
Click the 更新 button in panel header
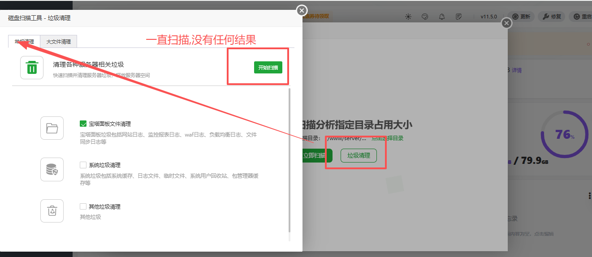tap(521, 17)
